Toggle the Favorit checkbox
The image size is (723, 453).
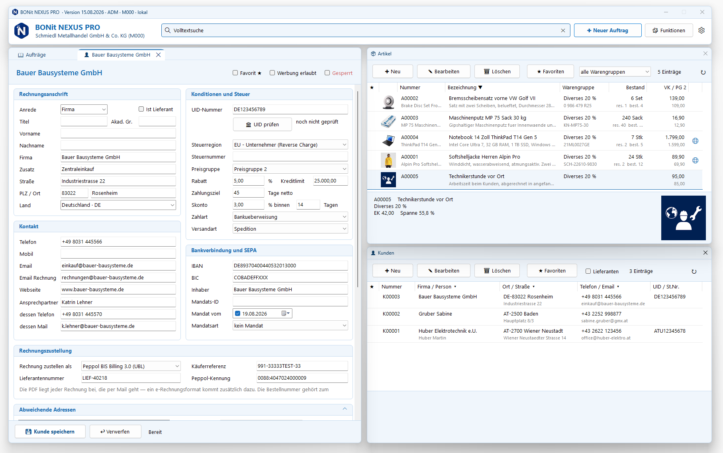pos(235,73)
